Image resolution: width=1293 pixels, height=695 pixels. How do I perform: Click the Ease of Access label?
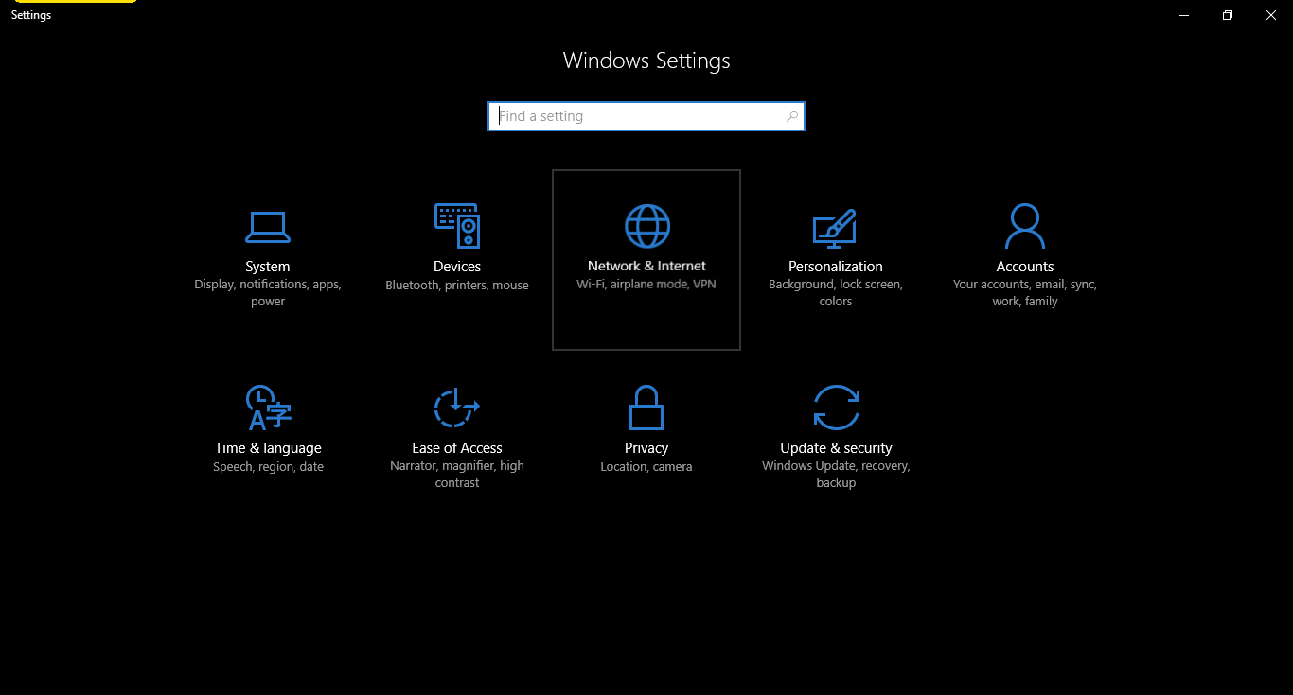[457, 448]
